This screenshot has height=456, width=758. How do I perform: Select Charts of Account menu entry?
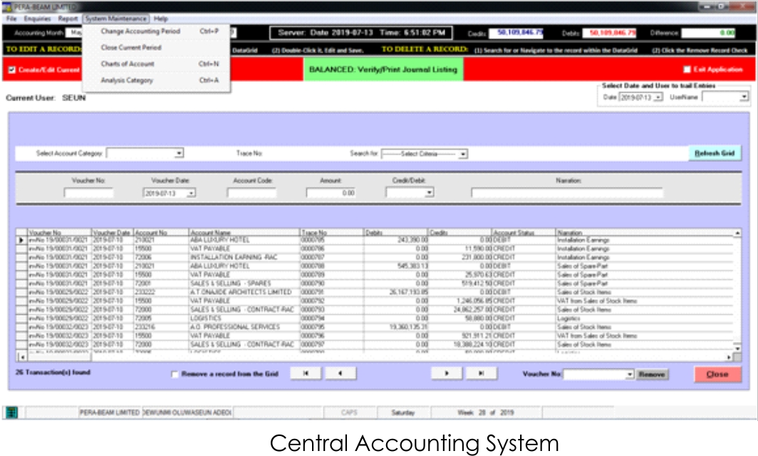[x=128, y=64]
